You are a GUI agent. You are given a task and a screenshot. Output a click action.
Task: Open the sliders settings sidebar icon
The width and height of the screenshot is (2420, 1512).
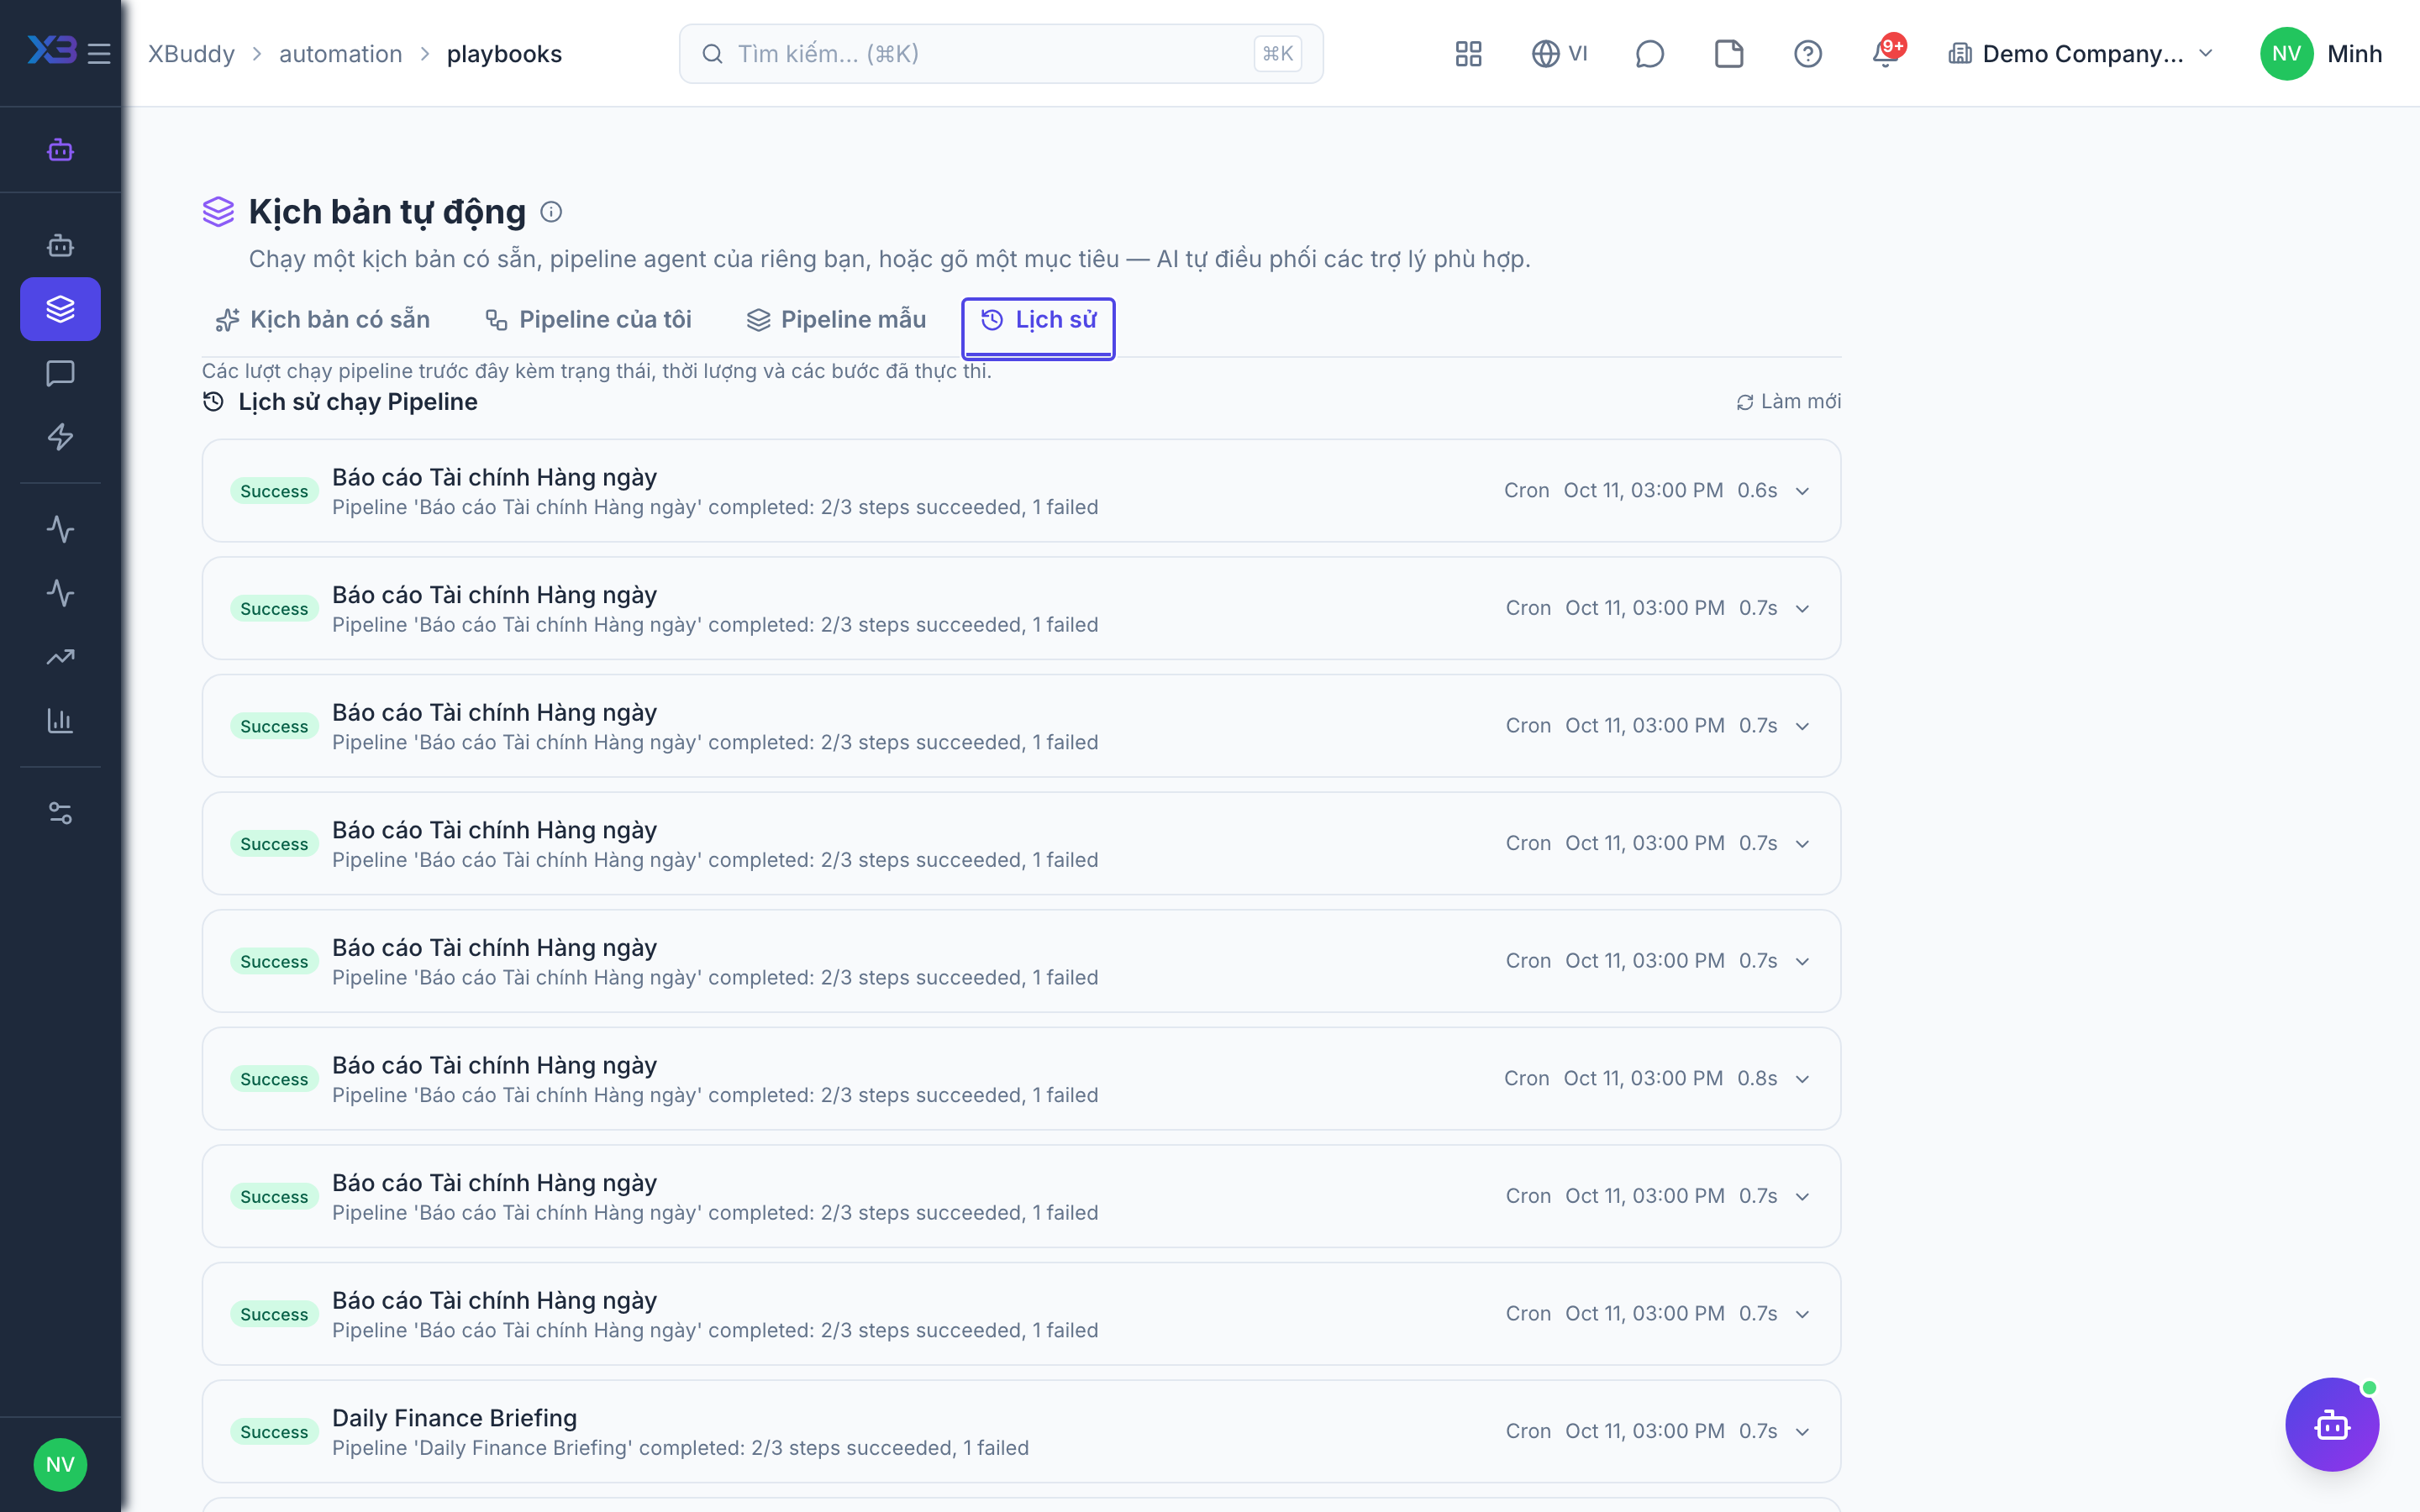click(x=60, y=813)
